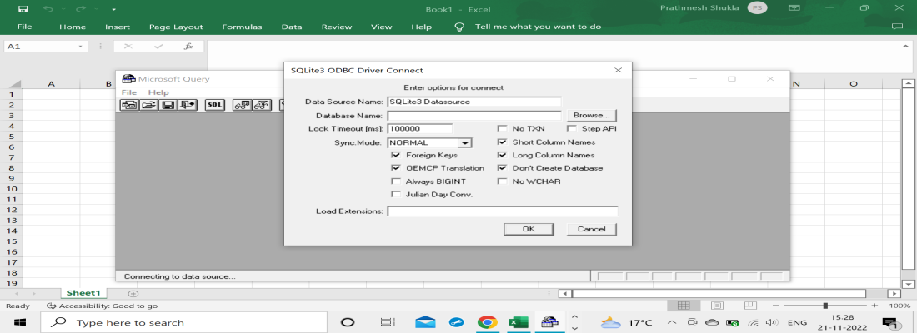Screen dimensions: 917x333
Task: Click the SQL view toolbar button
Action: pos(214,105)
